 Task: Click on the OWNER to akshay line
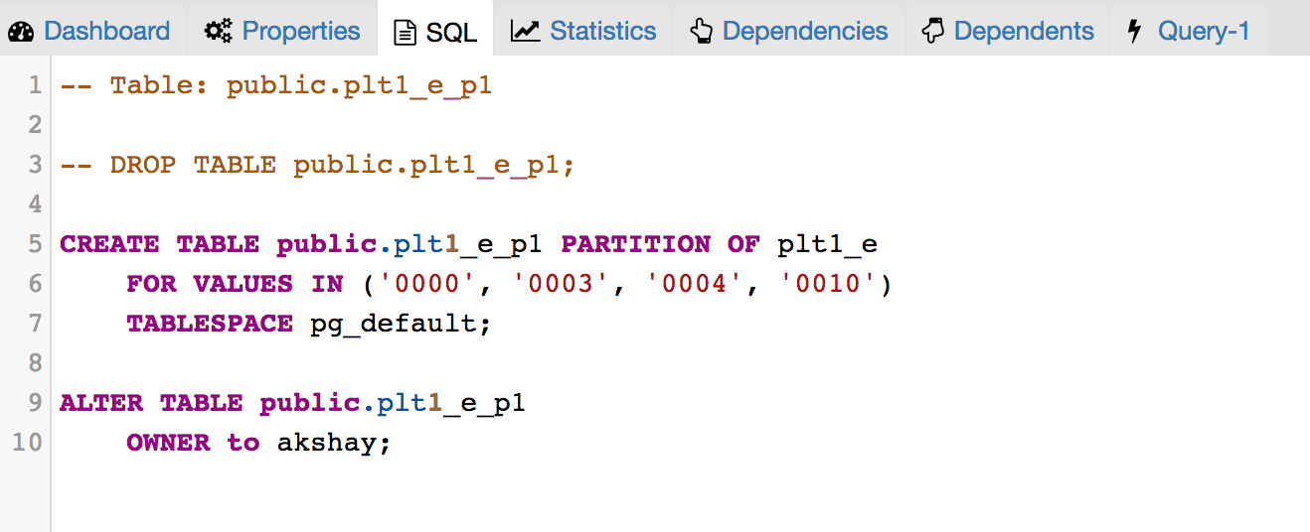coord(259,443)
